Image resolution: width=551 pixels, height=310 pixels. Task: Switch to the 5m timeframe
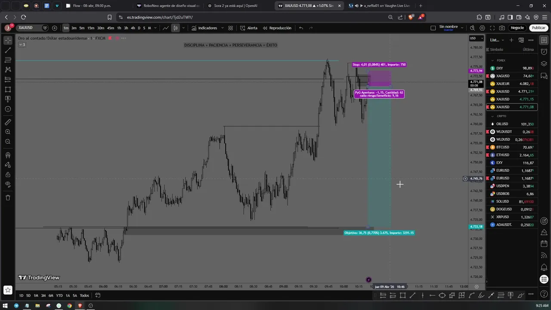pyautogui.click(x=82, y=28)
